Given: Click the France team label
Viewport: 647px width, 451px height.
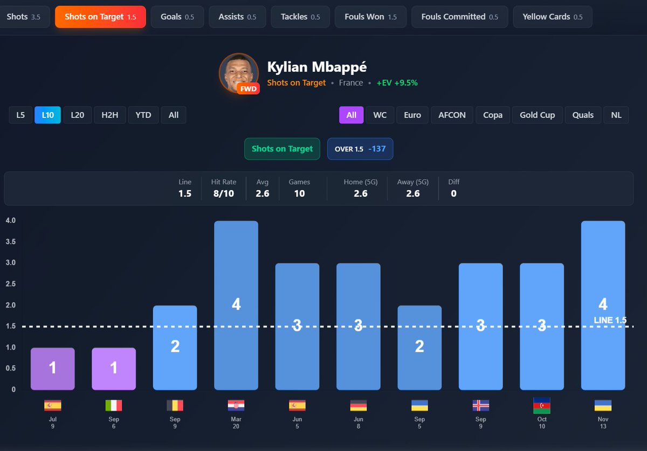Looking at the screenshot, I should pos(351,83).
